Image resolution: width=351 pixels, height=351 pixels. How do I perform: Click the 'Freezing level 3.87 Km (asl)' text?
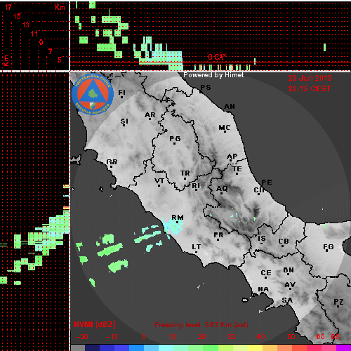(x=201, y=325)
